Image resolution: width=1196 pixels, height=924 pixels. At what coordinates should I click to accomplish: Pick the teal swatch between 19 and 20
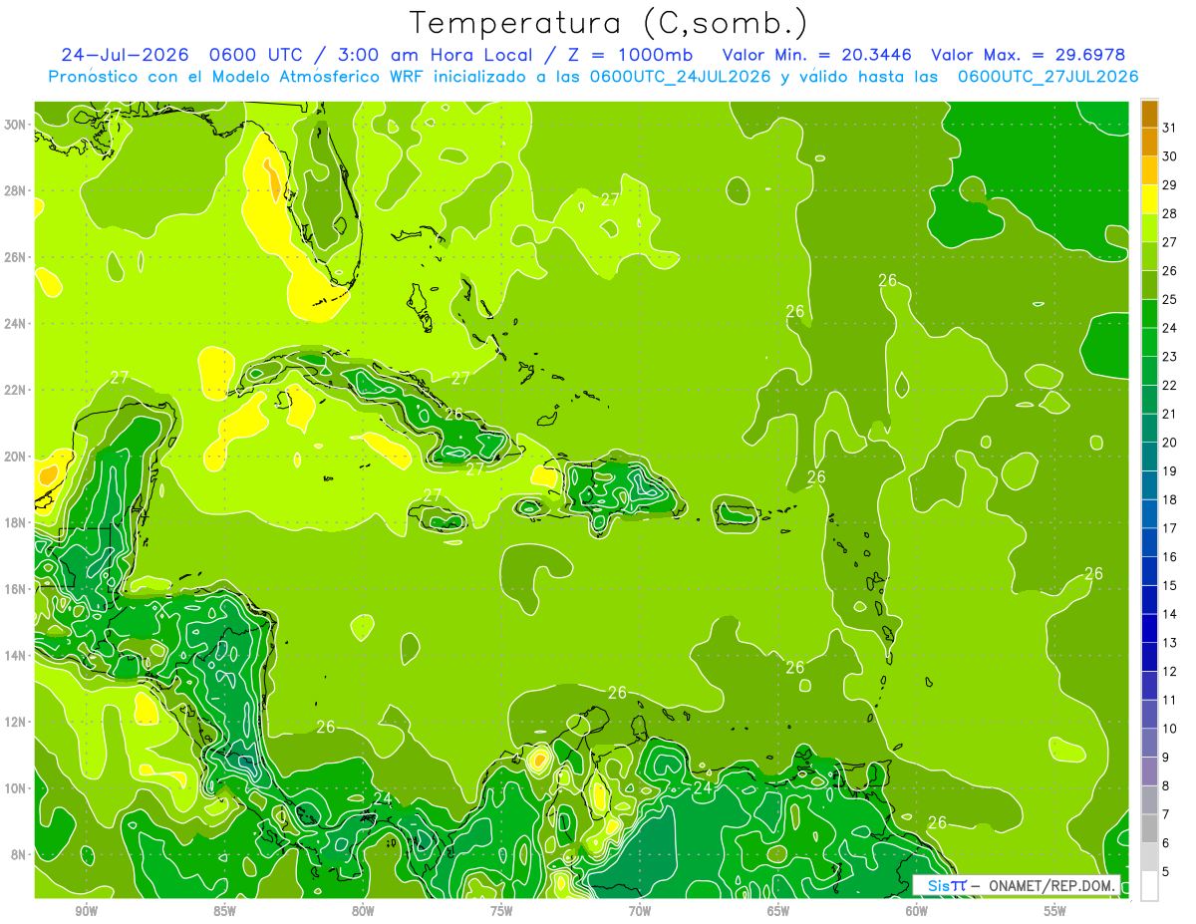pyautogui.click(x=1149, y=457)
